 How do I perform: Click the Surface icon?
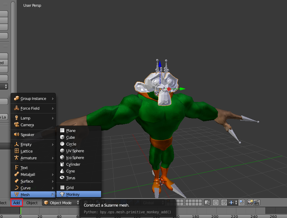pyautogui.click(x=17, y=181)
